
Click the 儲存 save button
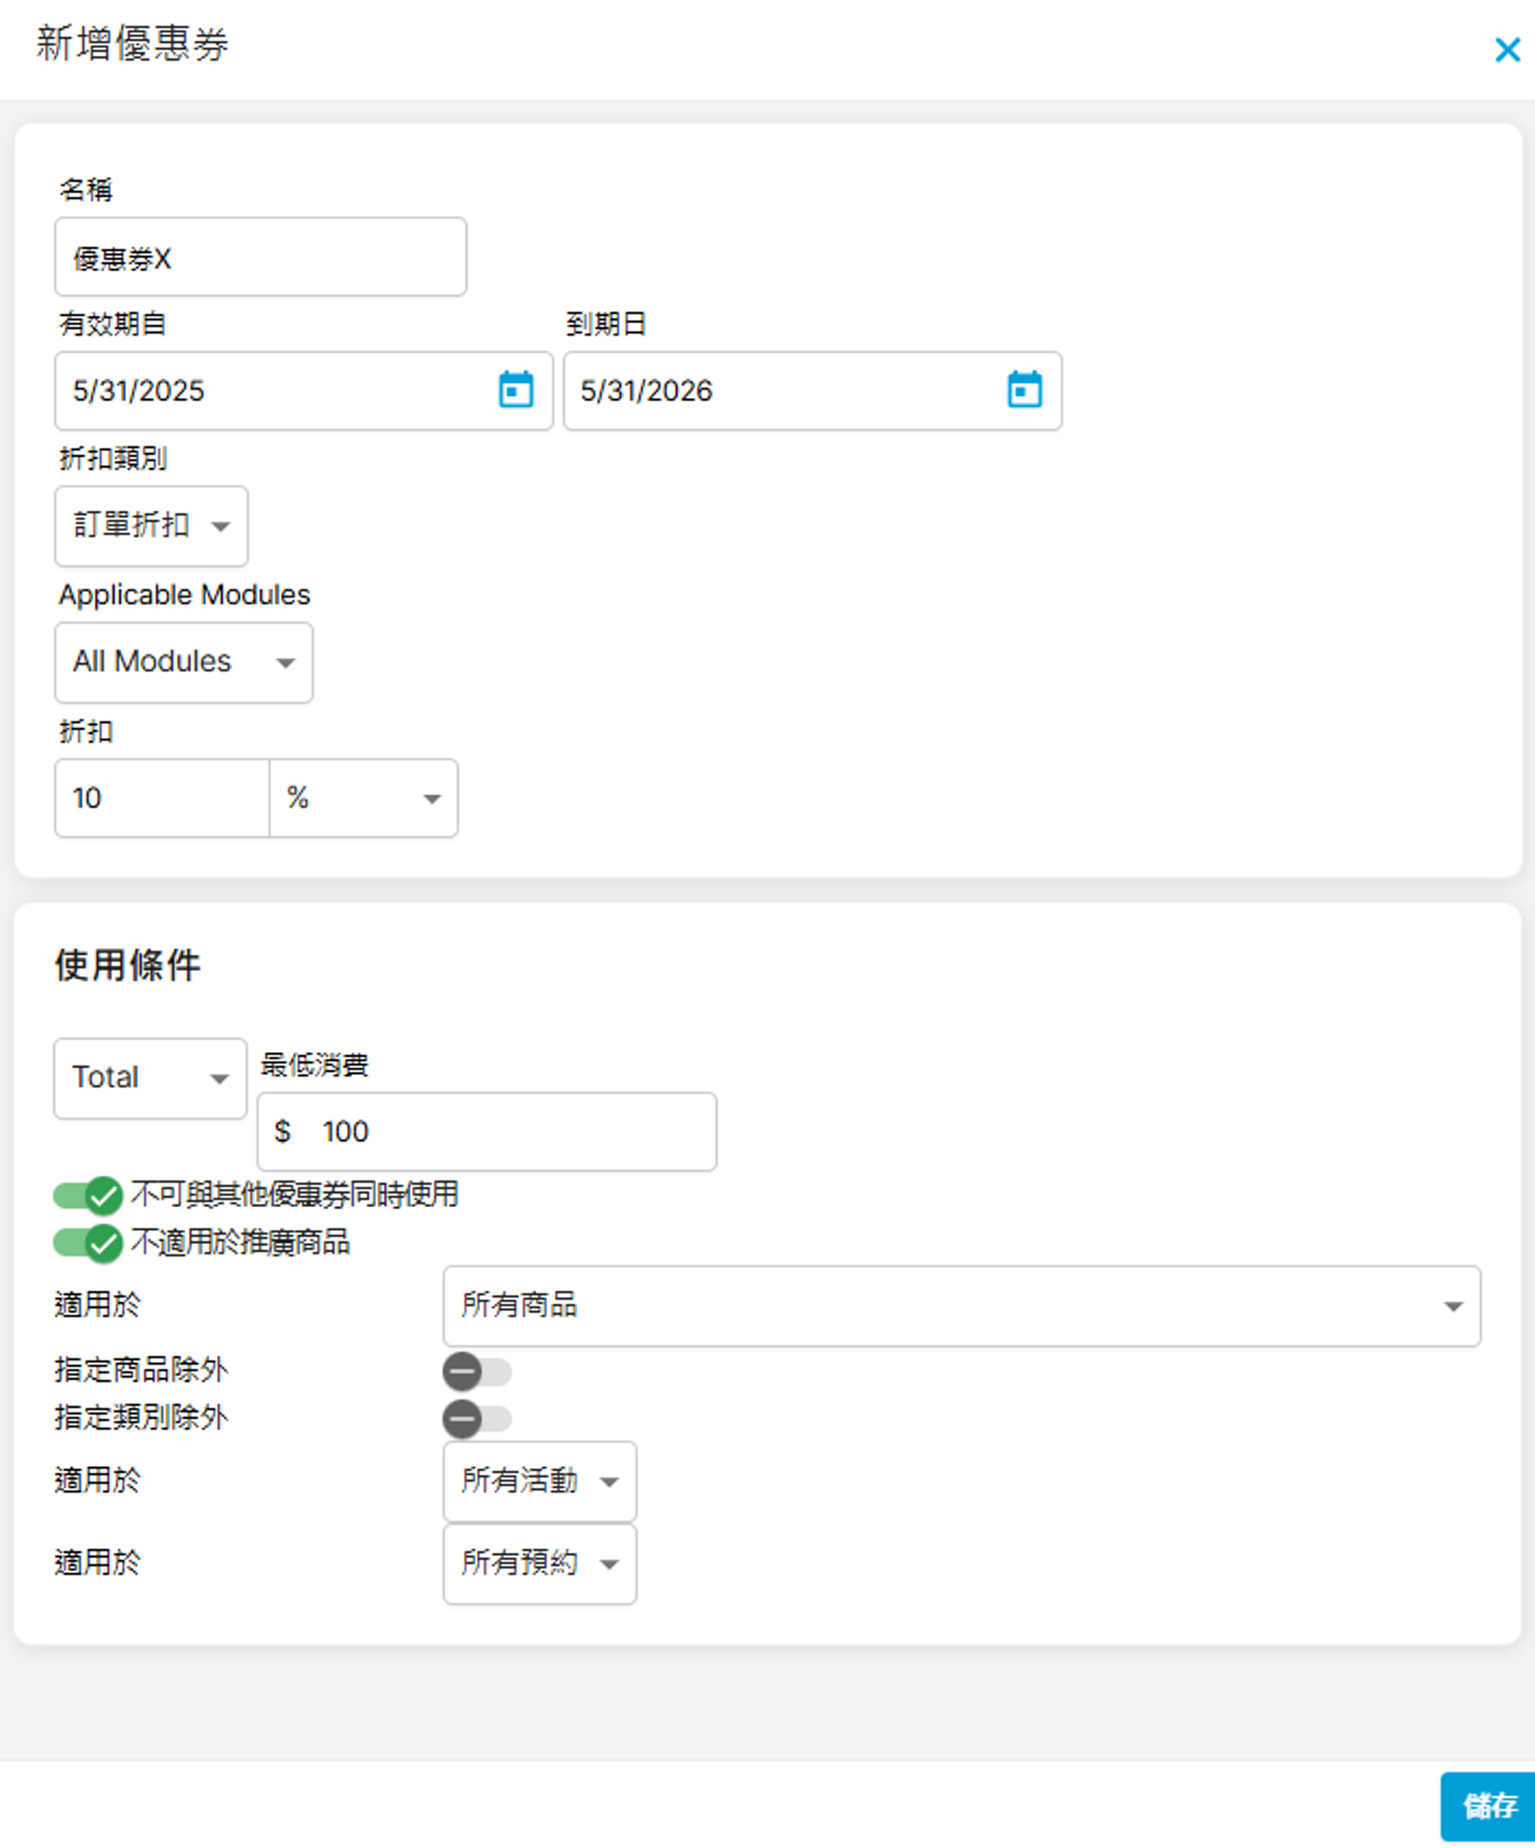1488,1806
